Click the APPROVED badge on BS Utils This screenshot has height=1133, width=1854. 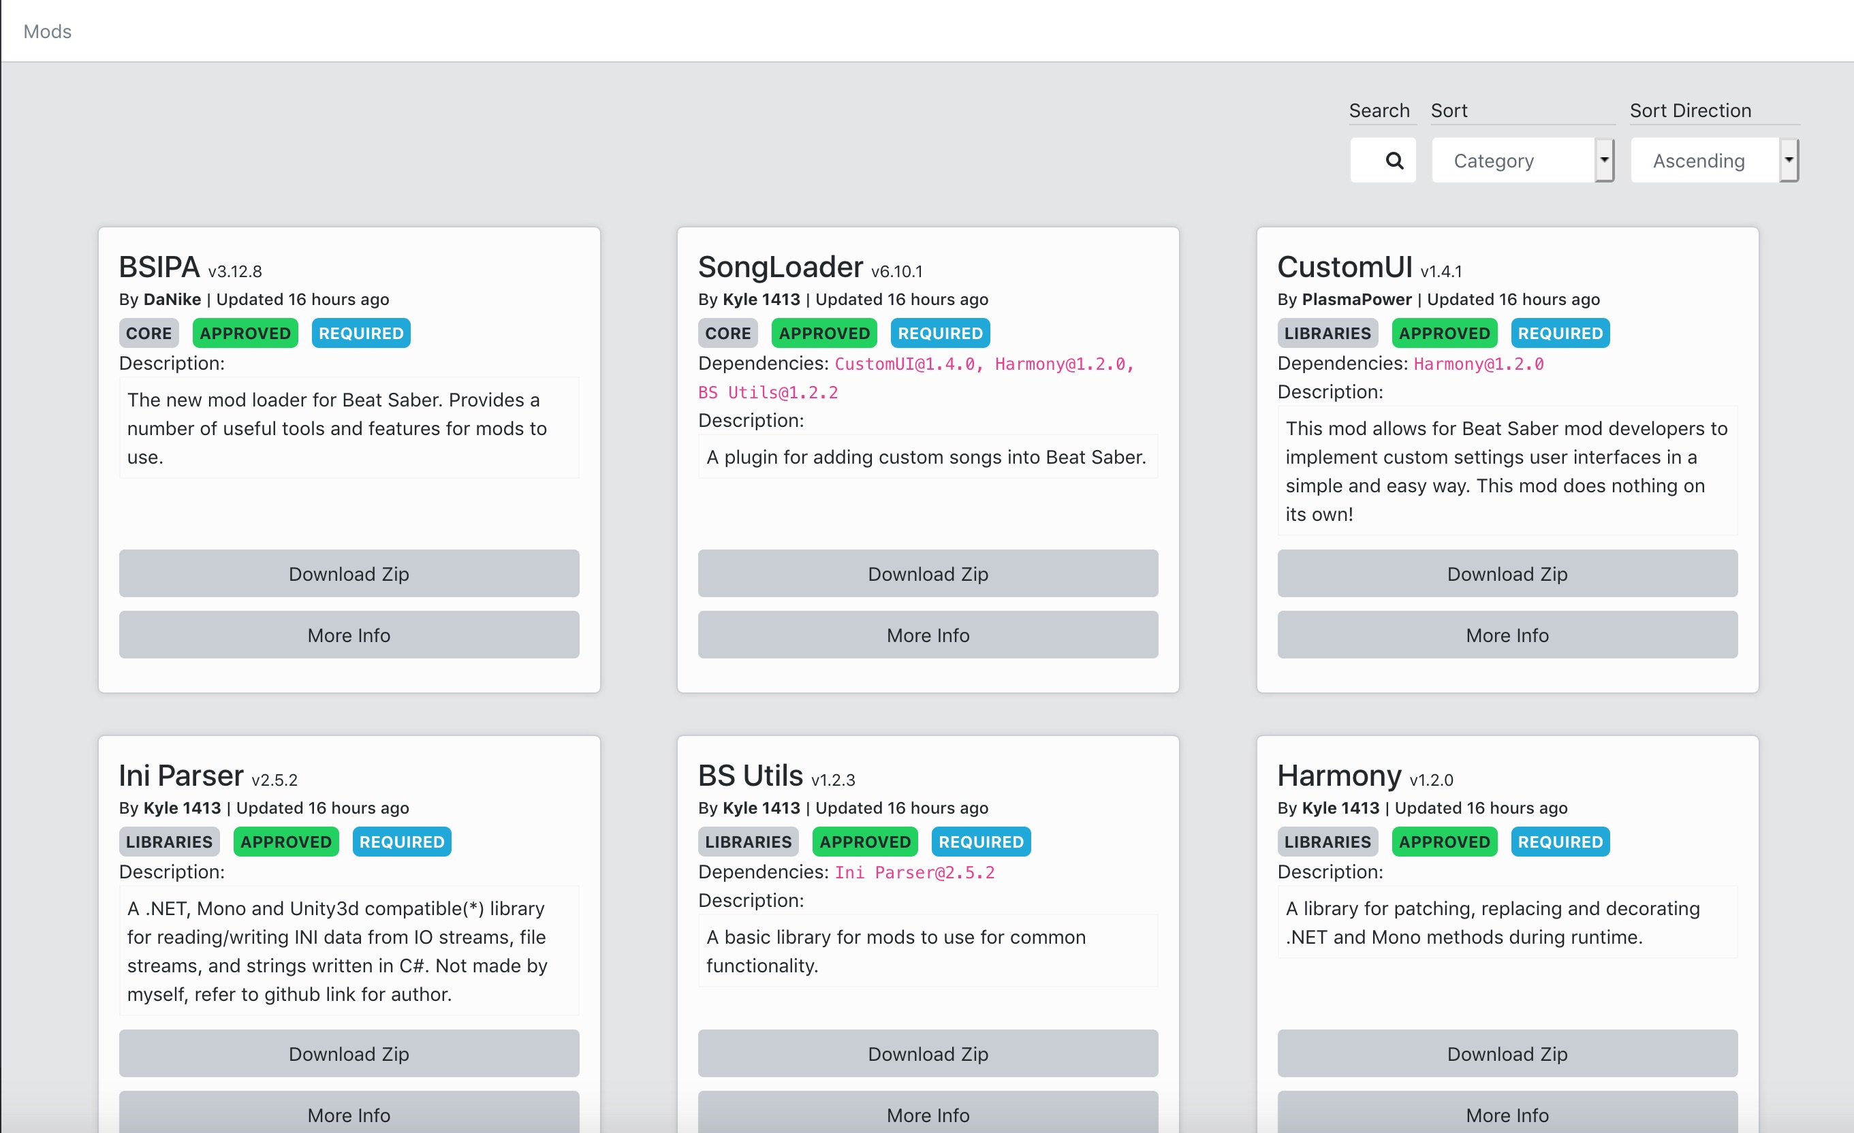click(x=865, y=842)
